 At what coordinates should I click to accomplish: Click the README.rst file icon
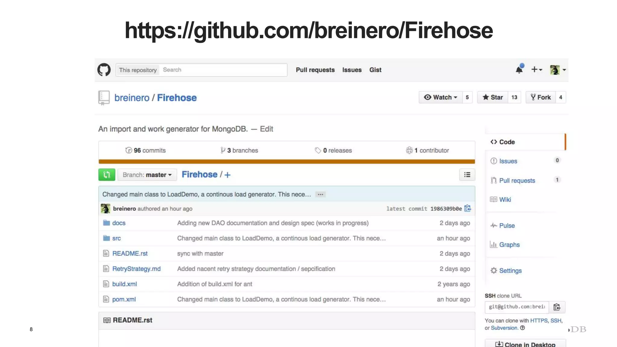pos(106,253)
